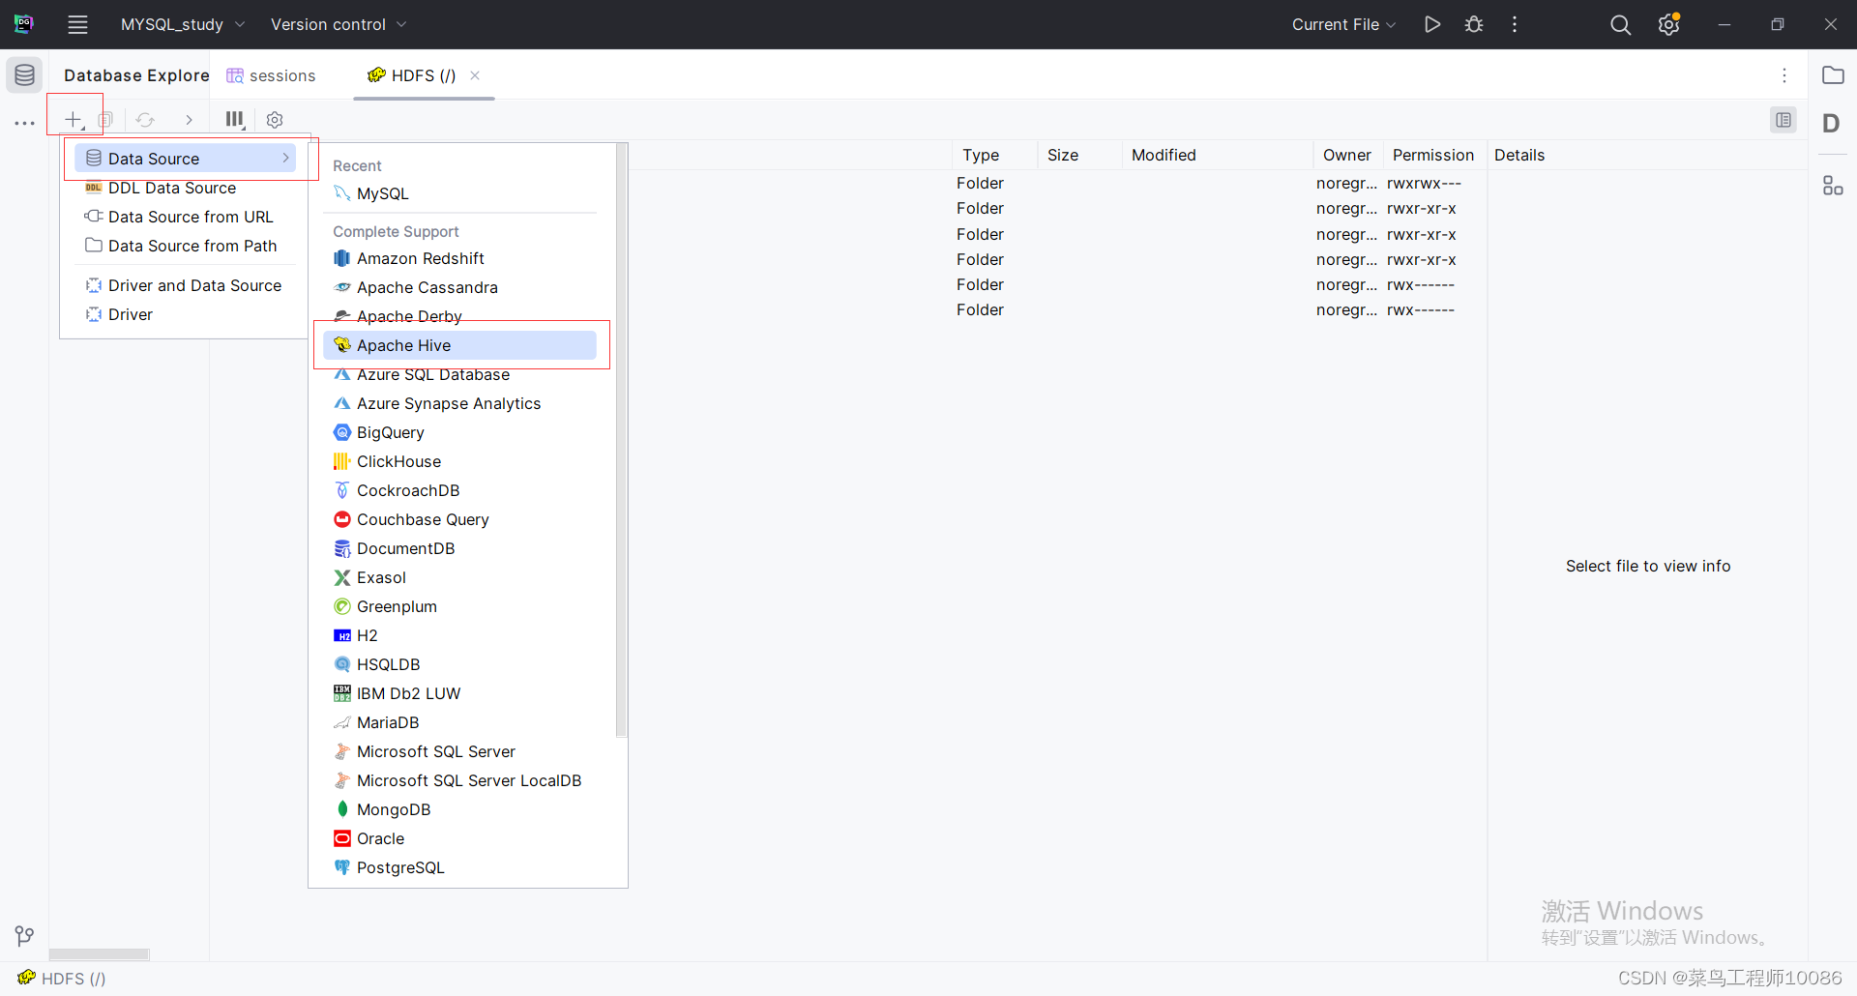
Task: Choose MariaDB
Action: pos(460,722)
